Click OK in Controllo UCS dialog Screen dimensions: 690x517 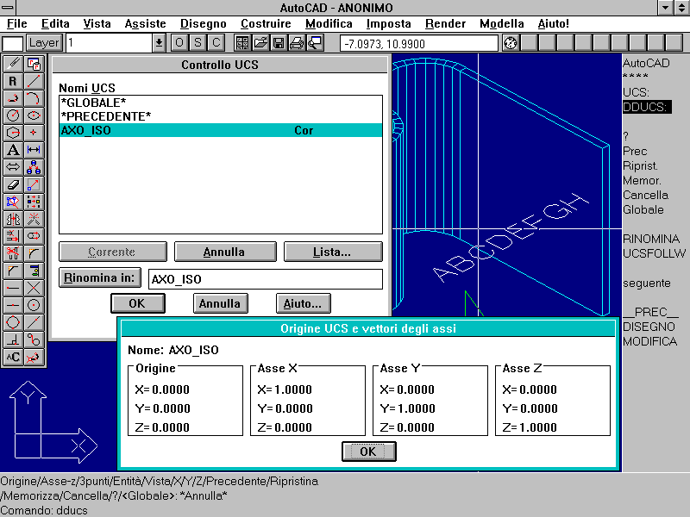coord(138,303)
